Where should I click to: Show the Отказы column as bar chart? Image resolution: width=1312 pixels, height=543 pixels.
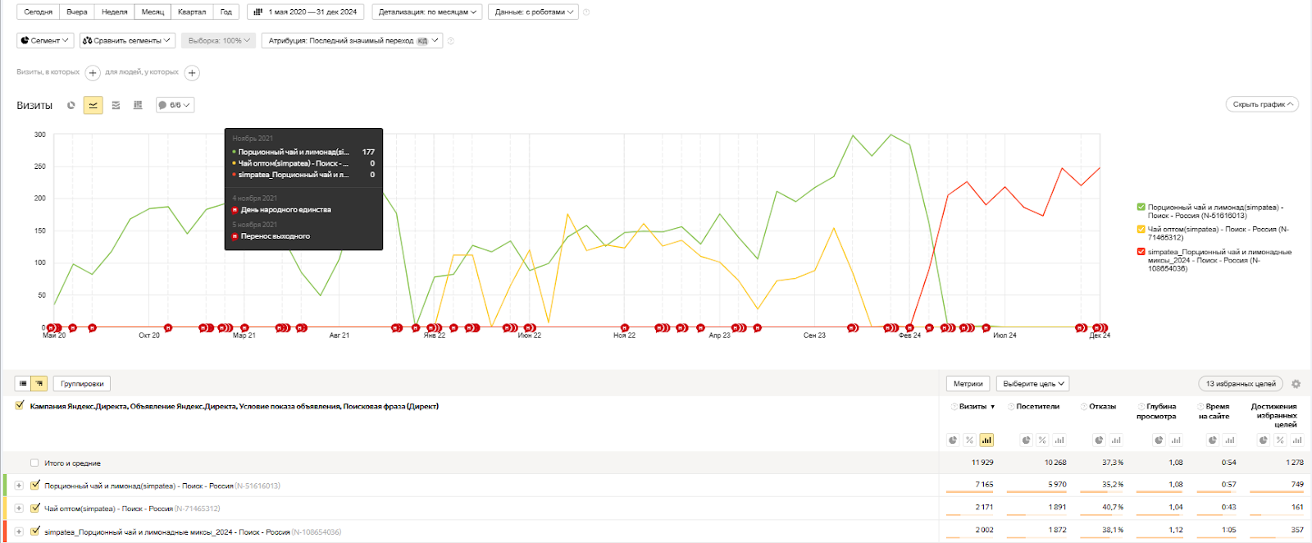point(1116,440)
